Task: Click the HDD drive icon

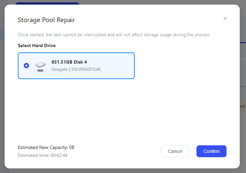Action: point(40,67)
